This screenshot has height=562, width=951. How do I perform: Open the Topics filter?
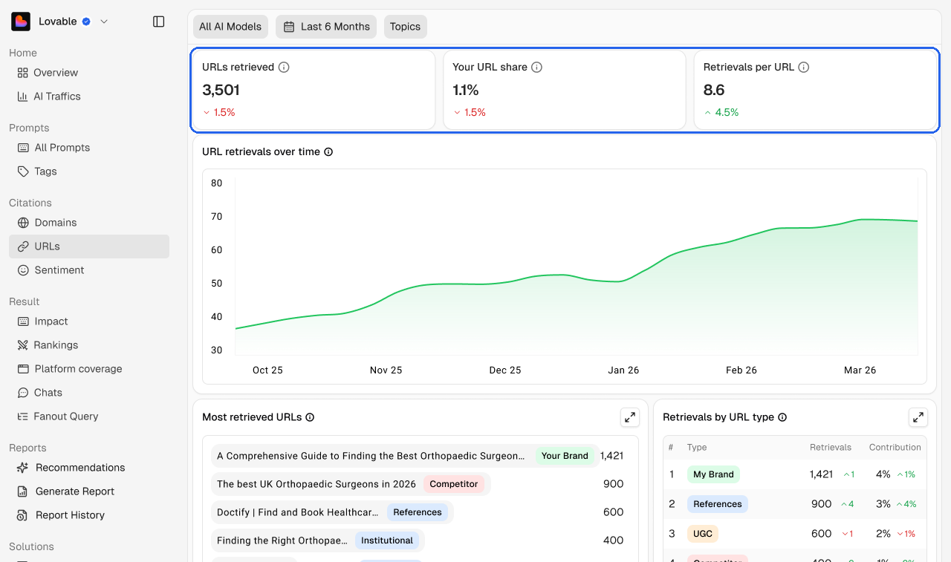tap(405, 27)
